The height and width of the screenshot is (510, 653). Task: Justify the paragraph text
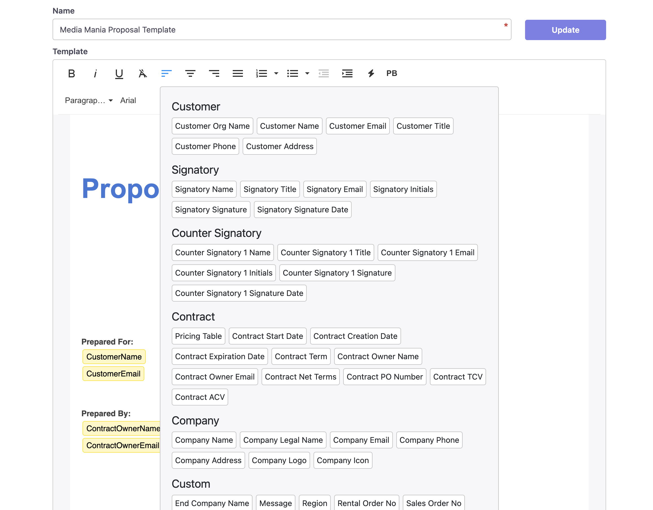[238, 73]
